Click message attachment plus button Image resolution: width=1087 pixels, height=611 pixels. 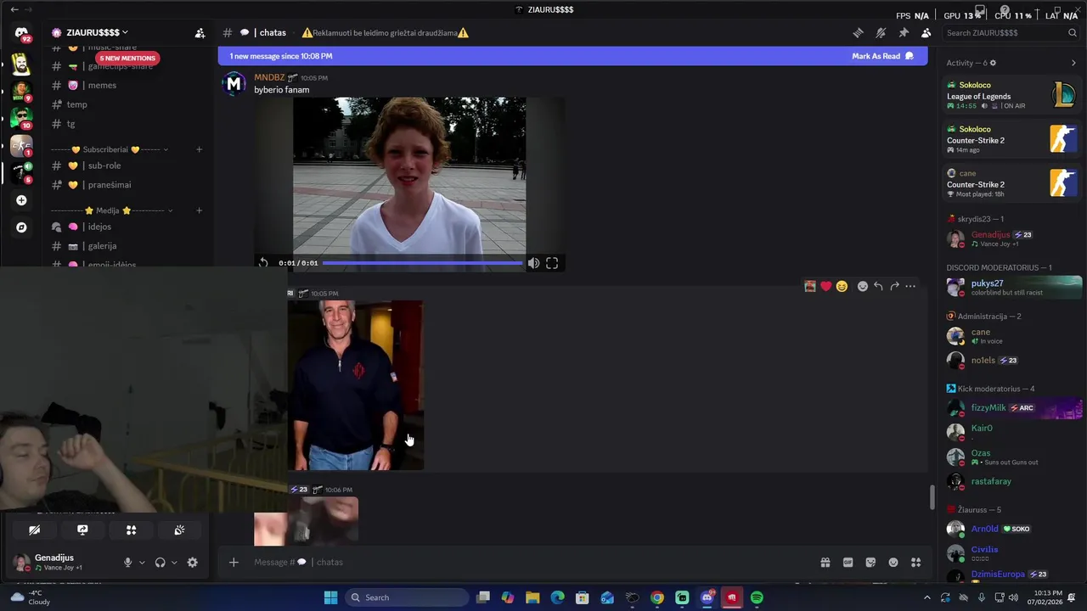(x=234, y=562)
